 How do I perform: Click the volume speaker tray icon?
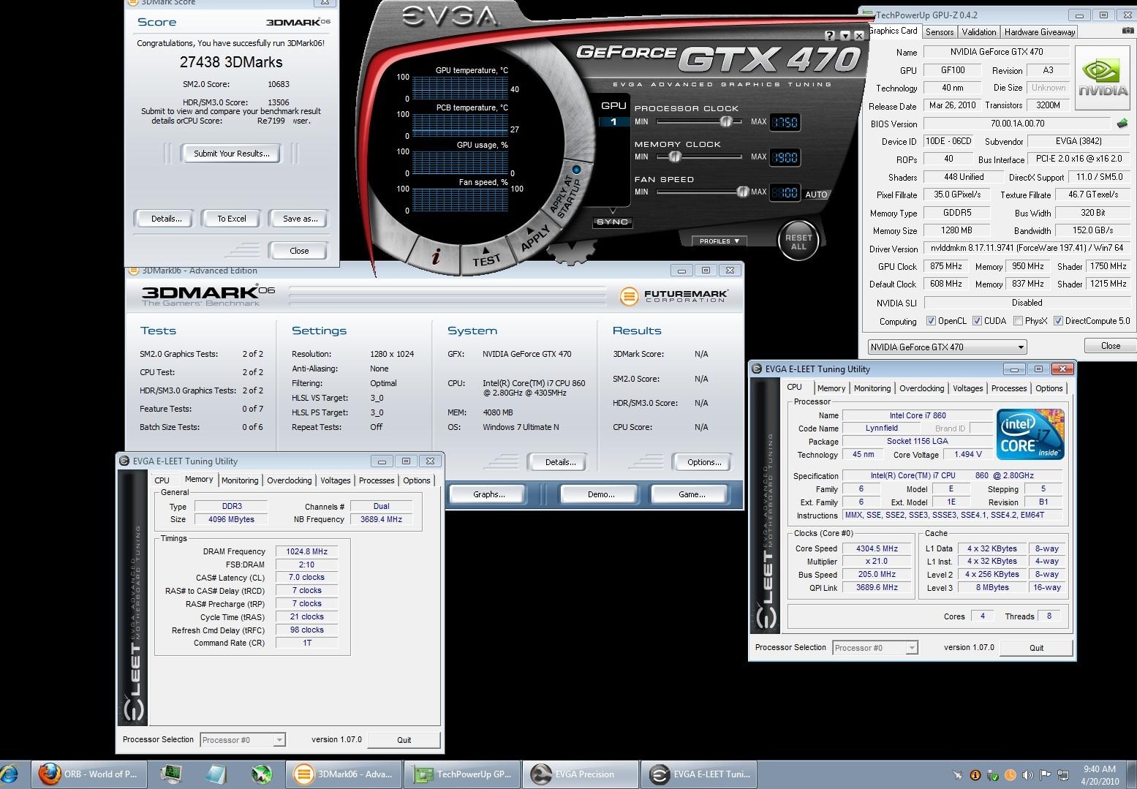pyautogui.click(x=1027, y=775)
